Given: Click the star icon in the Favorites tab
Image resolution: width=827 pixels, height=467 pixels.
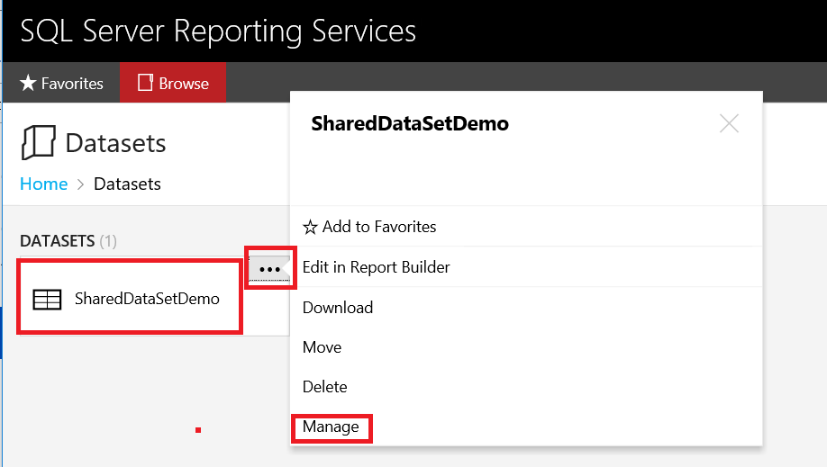Looking at the screenshot, I should click(x=28, y=84).
